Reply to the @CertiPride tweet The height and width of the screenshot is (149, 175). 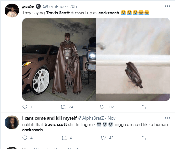click(25, 107)
